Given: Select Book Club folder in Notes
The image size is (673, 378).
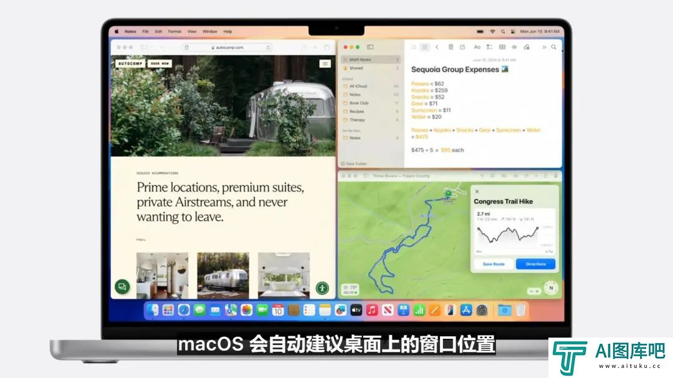Looking at the screenshot, I should [371, 103].
